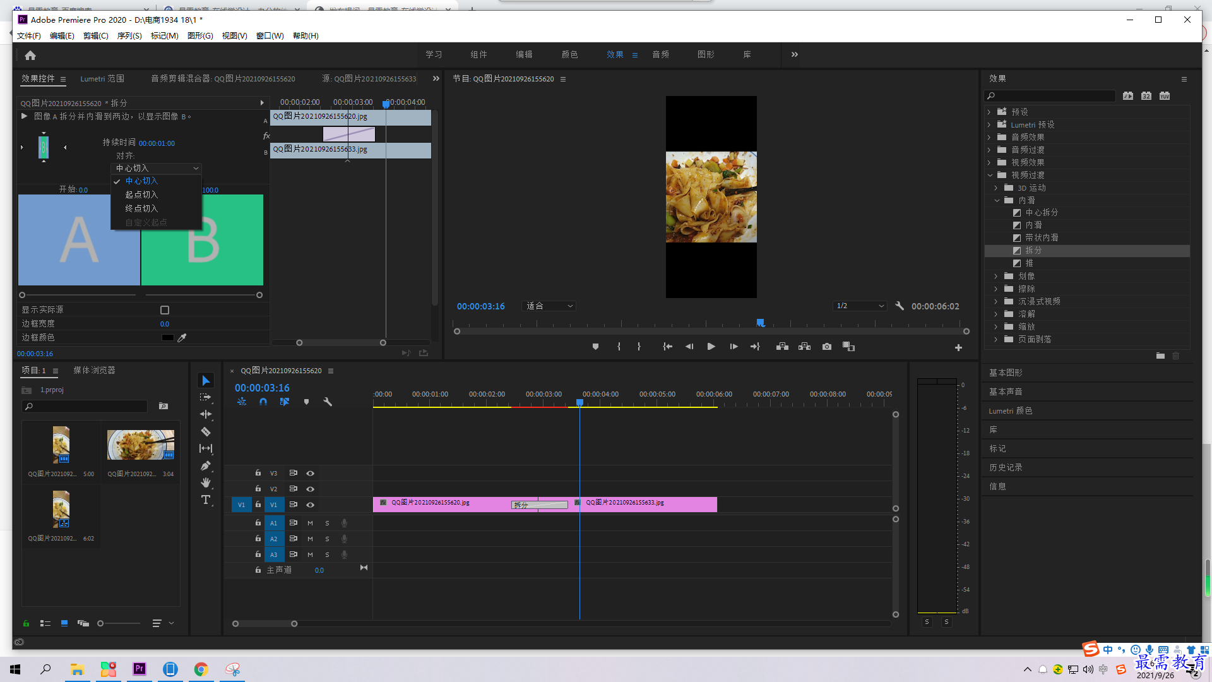1212x682 pixels.
Task: Click the border color swatch
Action: (x=167, y=338)
